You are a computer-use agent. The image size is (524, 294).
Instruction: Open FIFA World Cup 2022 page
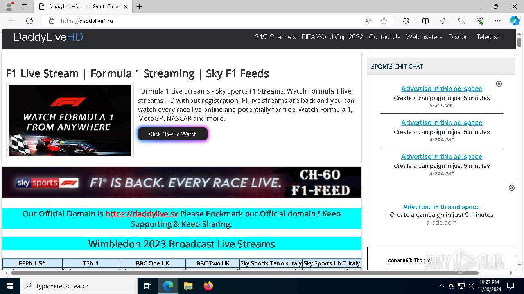pyautogui.click(x=332, y=37)
